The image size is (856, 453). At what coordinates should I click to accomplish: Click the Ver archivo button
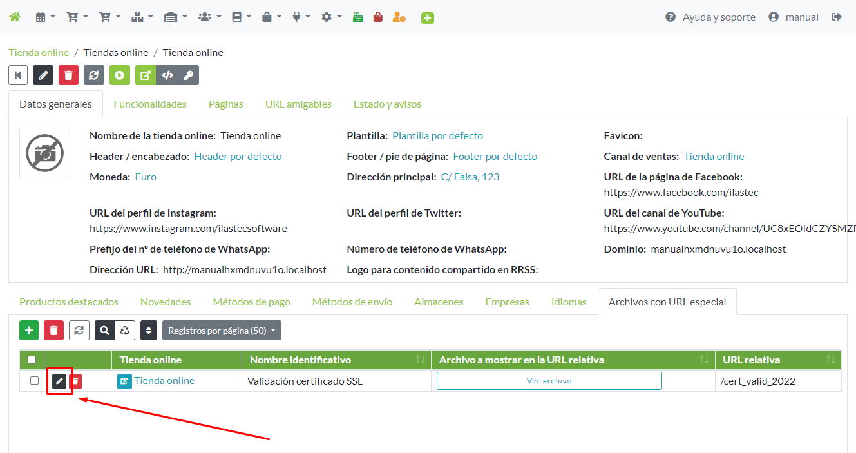(549, 380)
